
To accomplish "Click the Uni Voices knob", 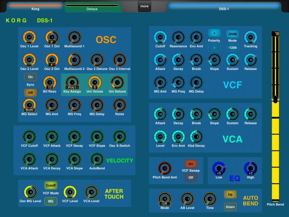I will coord(95,82).
